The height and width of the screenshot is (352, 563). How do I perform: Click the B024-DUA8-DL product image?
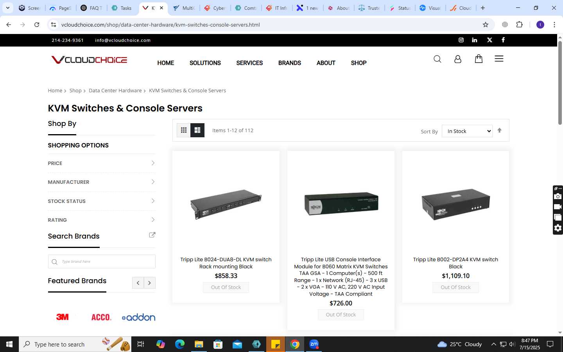[x=226, y=204]
